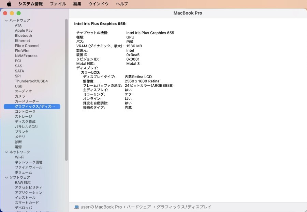Select ネットワーク環境 in the sidebar
Image resolution: width=307 pixels, height=212 pixels.
(x=29, y=162)
